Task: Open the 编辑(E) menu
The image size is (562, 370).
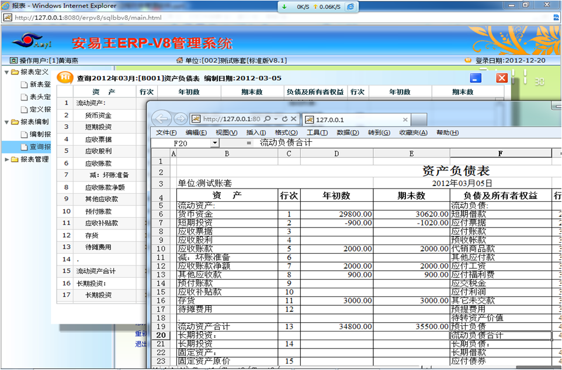Action: tap(196, 132)
